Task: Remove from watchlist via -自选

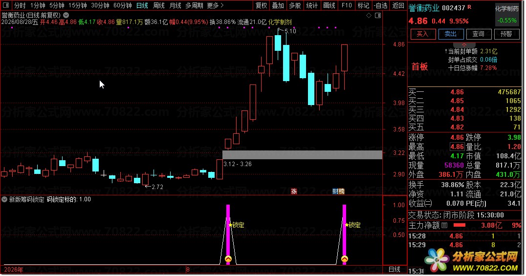Action: click(x=381, y=5)
